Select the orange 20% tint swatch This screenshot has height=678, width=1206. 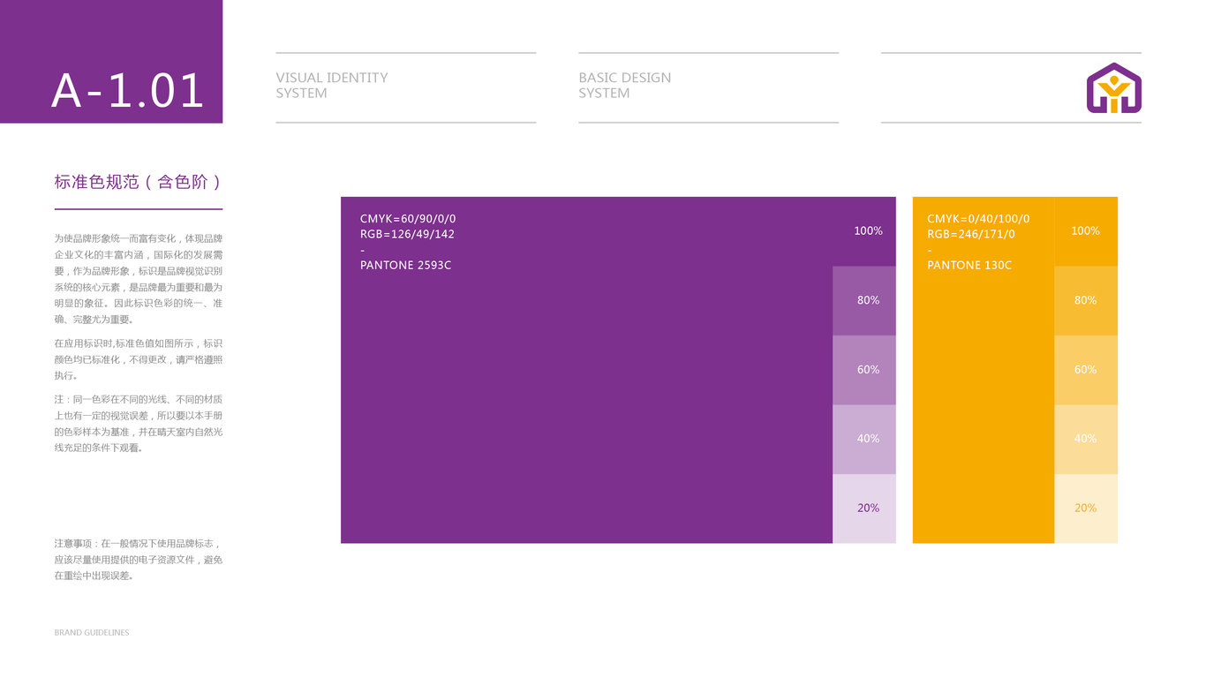pos(1086,509)
